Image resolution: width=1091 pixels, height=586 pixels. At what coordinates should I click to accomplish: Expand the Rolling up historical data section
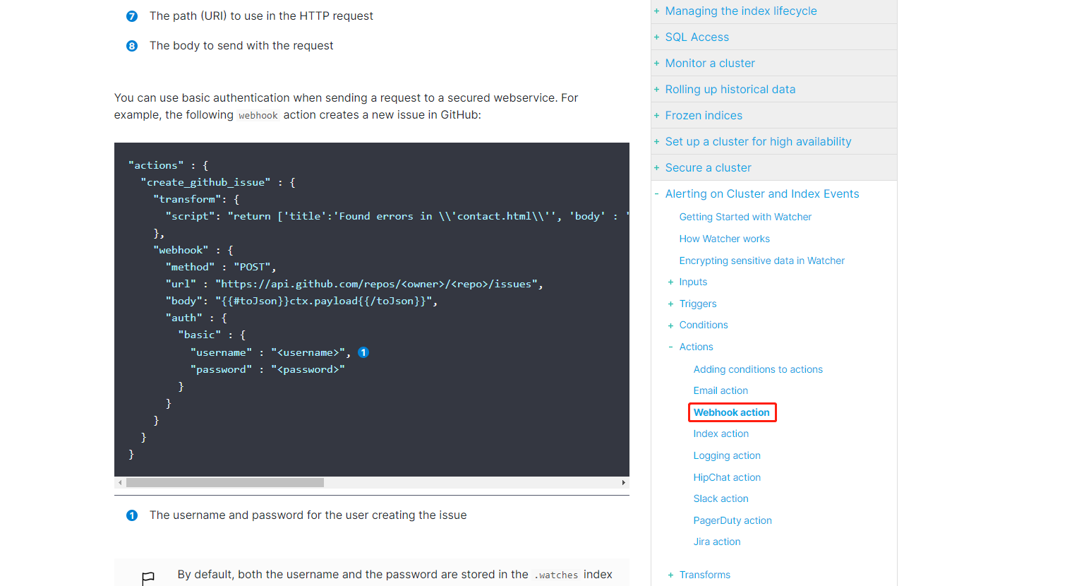click(x=656, y=90)
